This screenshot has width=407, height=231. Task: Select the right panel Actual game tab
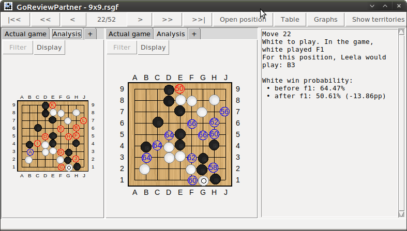[129, 34]
